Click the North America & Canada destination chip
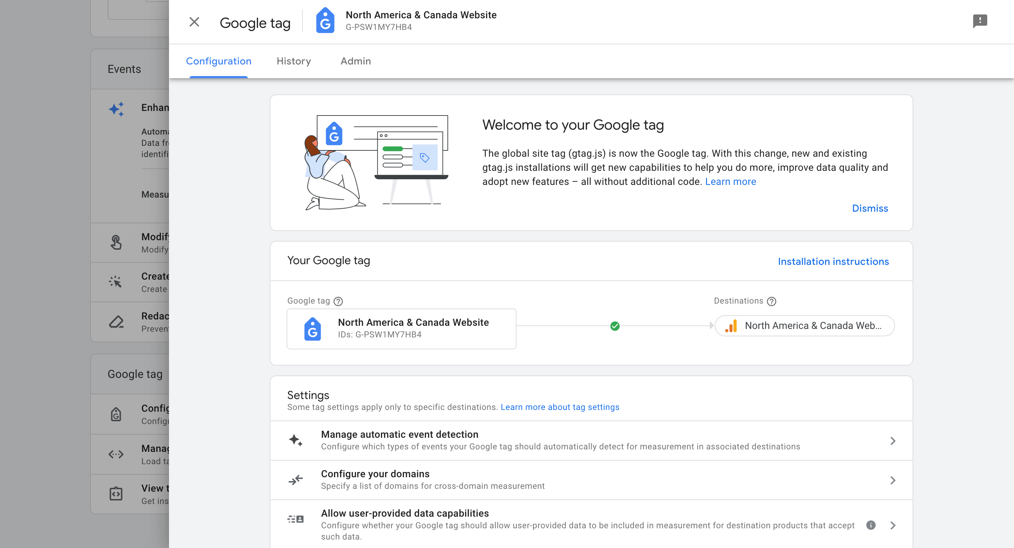The image size is (1014, 548). [x=805, y=325]
